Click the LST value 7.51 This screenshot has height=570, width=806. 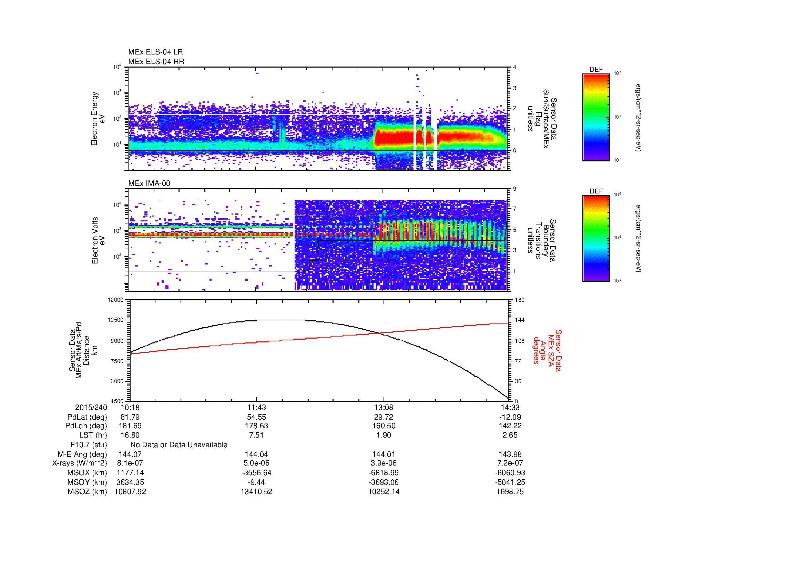(257, 435)
